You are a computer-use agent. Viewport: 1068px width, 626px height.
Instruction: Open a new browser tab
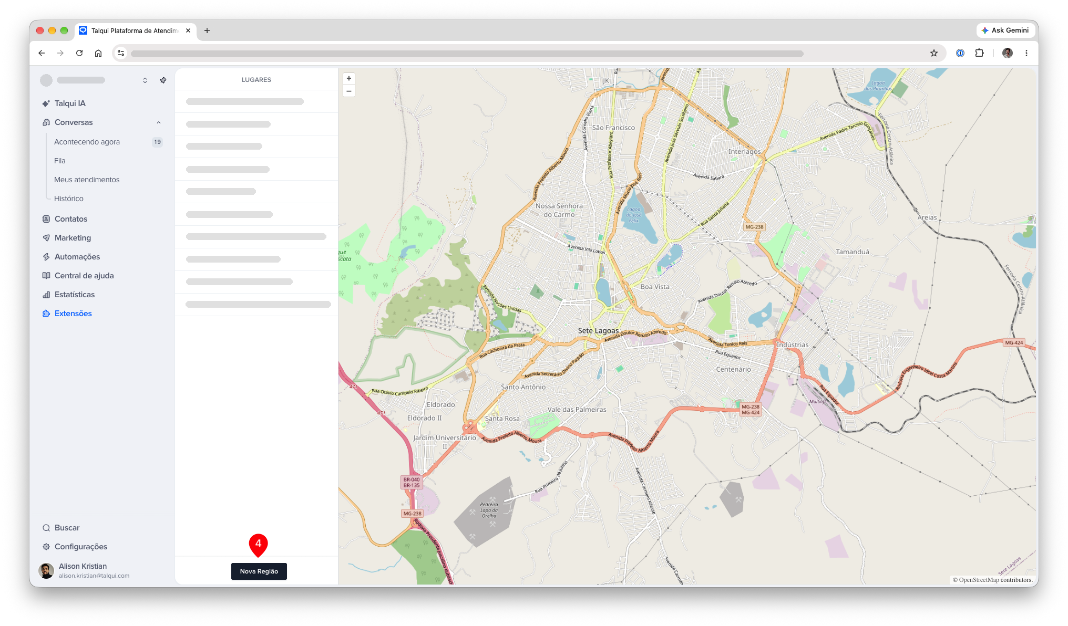tap(207, 30)
